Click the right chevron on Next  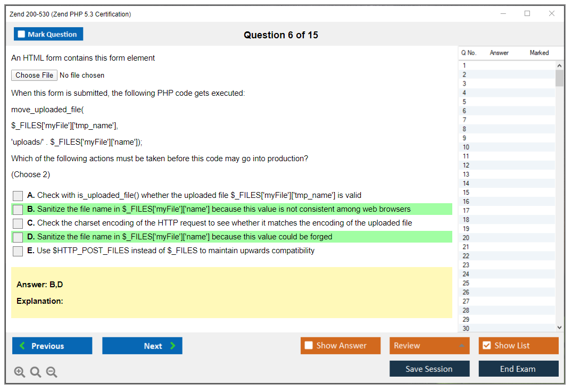pyautogui.click(x=173, y=346)
